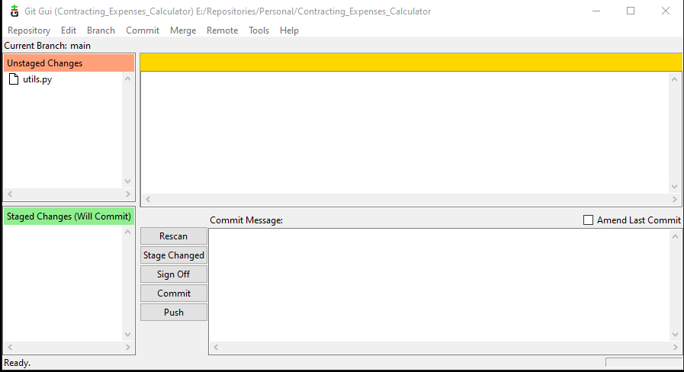Image resolution: width=684 pixels, height=372 pixels.
Task: Click the utils.py file icon
Action: pyautogui.click(x=13, y=79)
